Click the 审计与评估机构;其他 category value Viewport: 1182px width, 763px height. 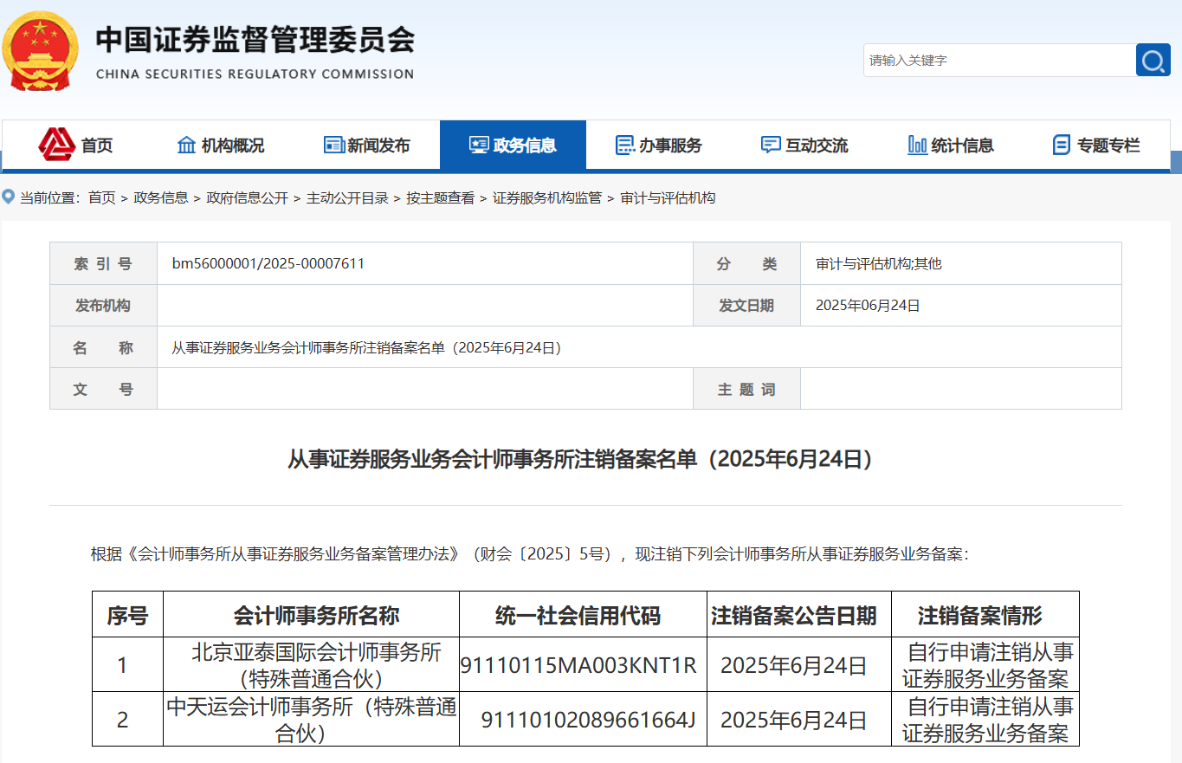pos(878,263)
